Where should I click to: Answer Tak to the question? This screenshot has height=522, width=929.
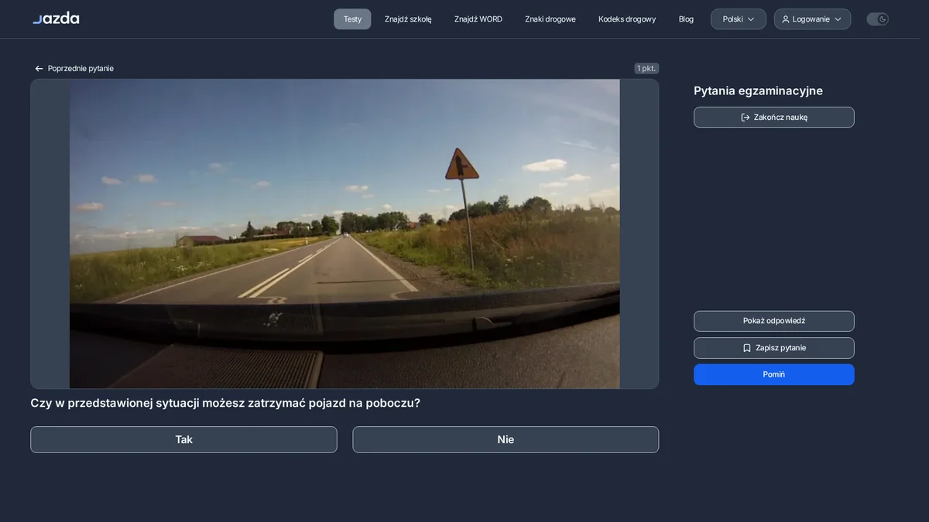(183, 439)
